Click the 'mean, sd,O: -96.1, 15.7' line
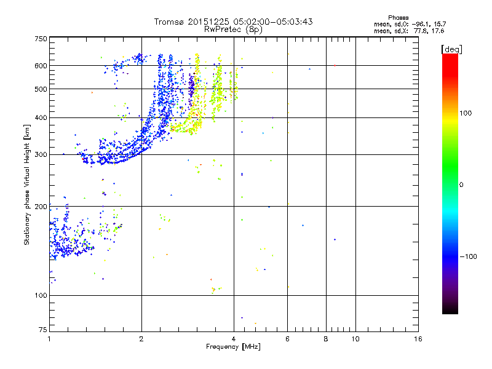 point(410,24)
